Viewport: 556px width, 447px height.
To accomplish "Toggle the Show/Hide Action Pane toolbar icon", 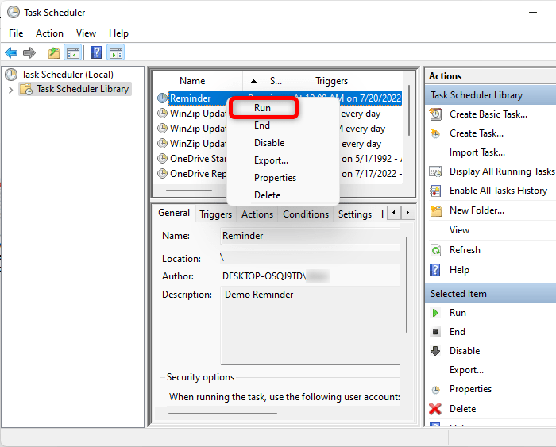I will tap(116, 53).
